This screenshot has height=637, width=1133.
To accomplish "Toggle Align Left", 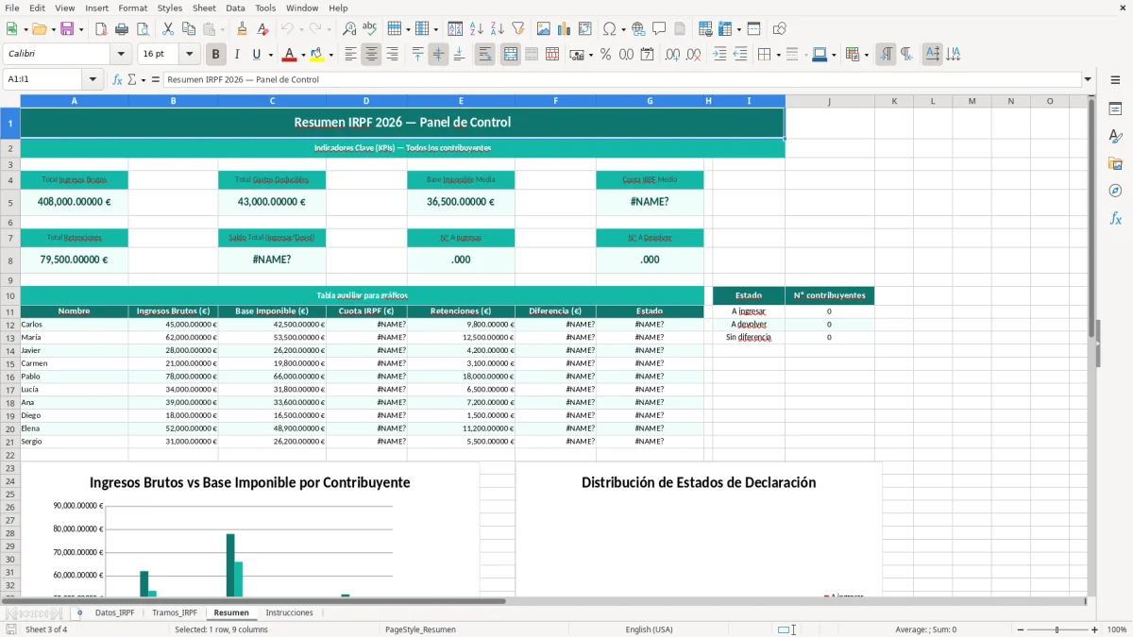I will click(x=350, y=55).
